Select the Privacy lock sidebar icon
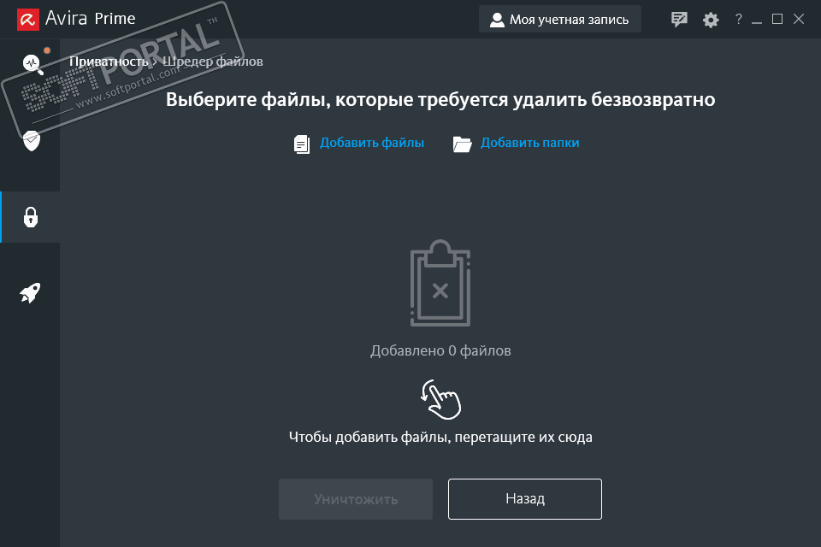Screen dimensions: 821x547 pyautogui.click(x=31, y=217)
